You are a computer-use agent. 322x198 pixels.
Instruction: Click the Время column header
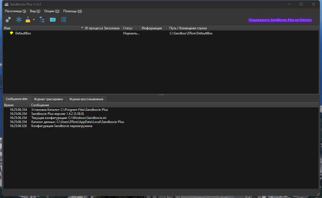[17, 105]
